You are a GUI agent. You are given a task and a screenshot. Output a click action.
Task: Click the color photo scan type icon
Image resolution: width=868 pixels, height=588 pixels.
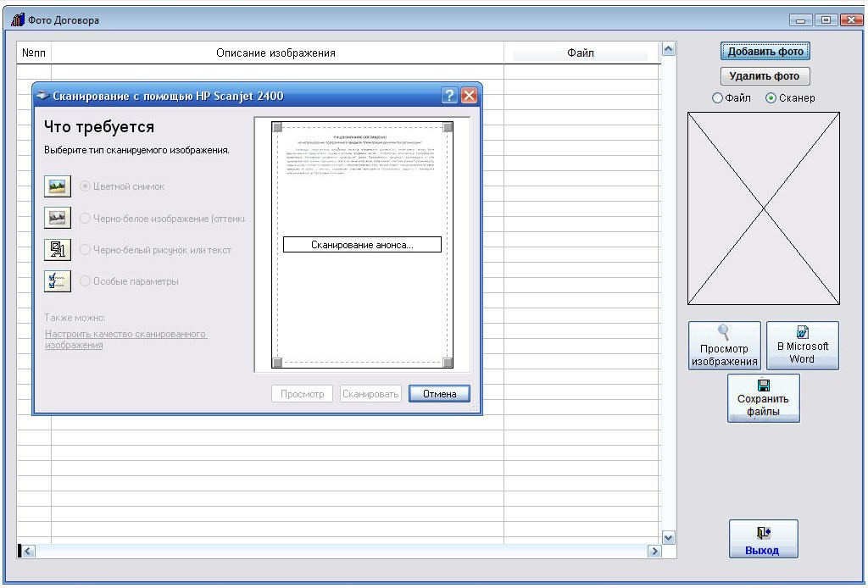(58, 186)
